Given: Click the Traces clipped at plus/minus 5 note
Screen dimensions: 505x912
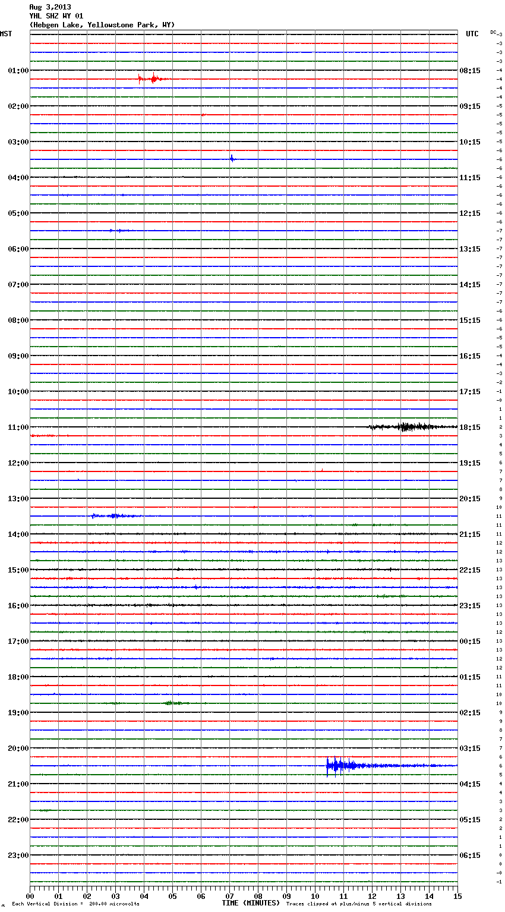Looking at the screenshot, I should (359, 904).
